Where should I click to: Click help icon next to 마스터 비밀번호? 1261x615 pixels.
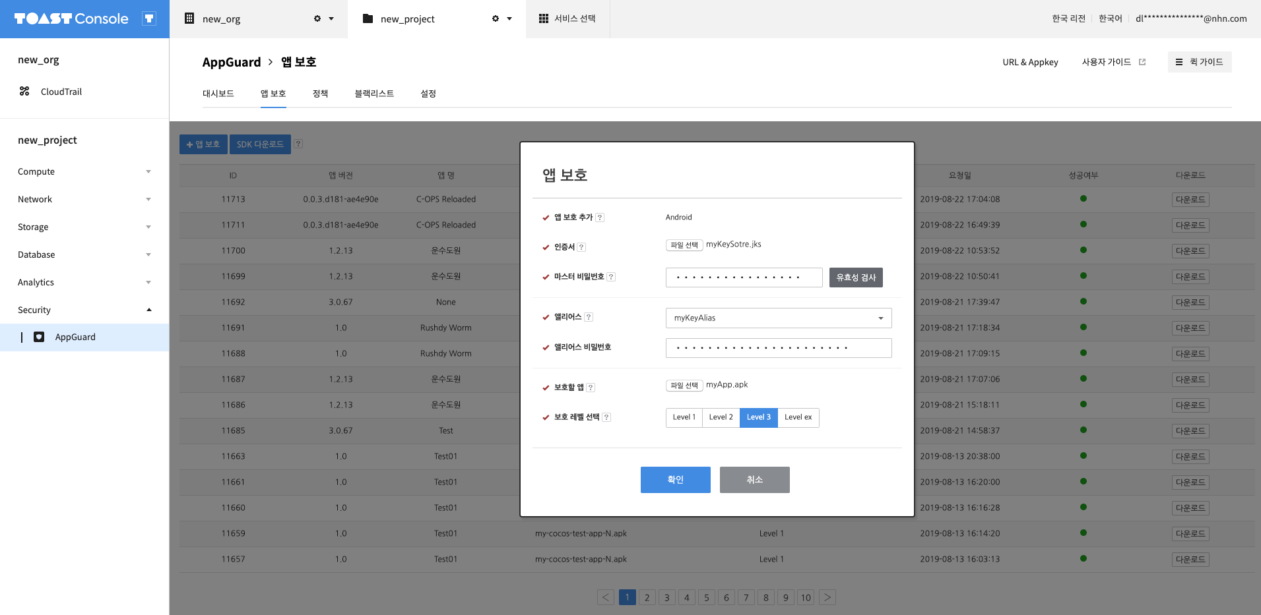(611, 277)
